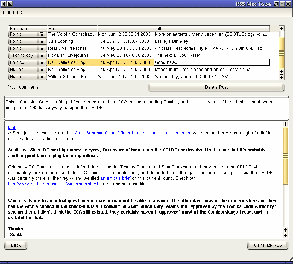Click the article pane scrollbar thumb
This screenshot has height=264, width=293.
click(x=285, y=156)
